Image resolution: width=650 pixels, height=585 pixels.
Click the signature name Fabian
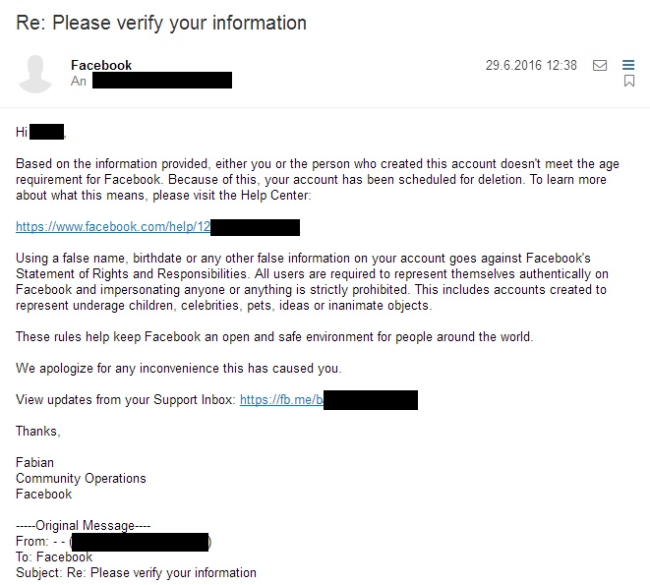[35, 463]
